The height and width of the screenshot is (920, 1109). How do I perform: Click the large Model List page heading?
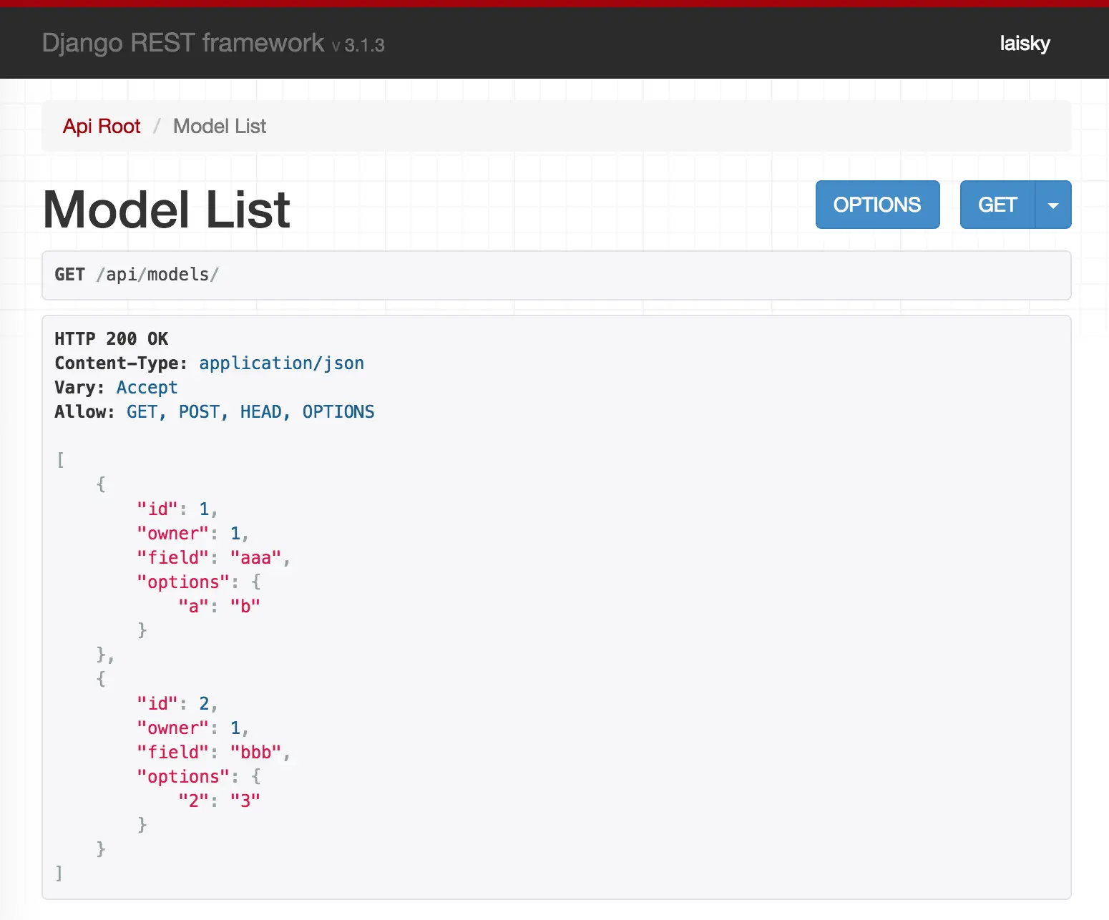(167, 210)
